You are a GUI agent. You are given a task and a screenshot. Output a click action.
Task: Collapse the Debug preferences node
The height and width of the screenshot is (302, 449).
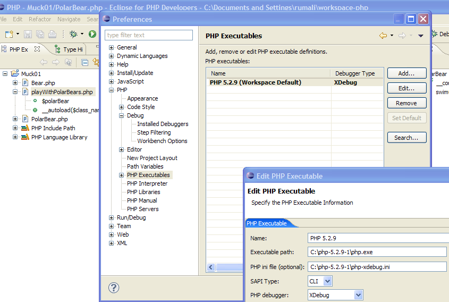[x=121, y=115]
